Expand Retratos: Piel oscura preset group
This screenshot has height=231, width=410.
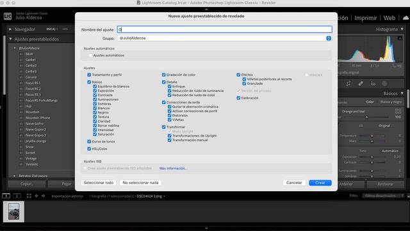(x=14, y=176)
